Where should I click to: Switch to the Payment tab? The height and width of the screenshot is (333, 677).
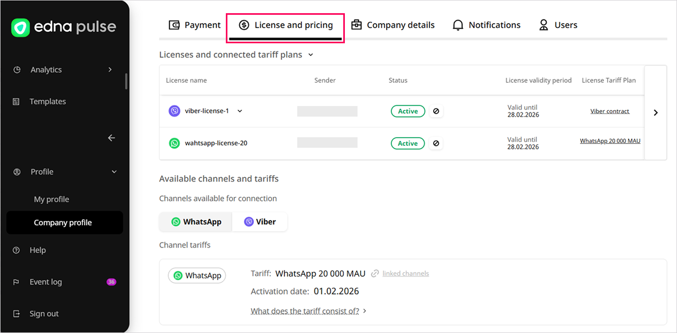[195, 25]
